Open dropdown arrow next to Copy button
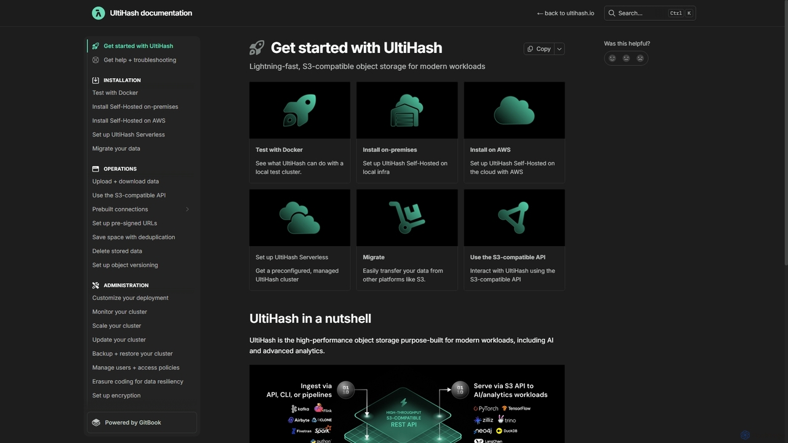This screenshot has height=443, width=788. pyautogui.click(x=559, y=49)
